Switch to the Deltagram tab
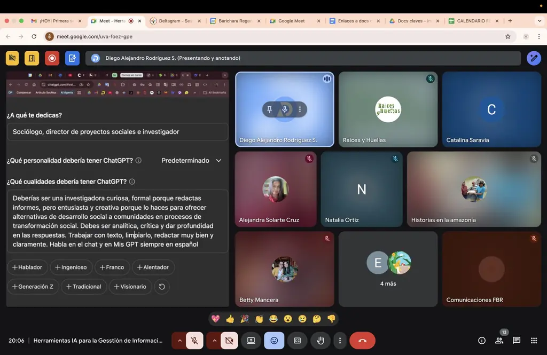547x355 pixels. tap(176, 21)
